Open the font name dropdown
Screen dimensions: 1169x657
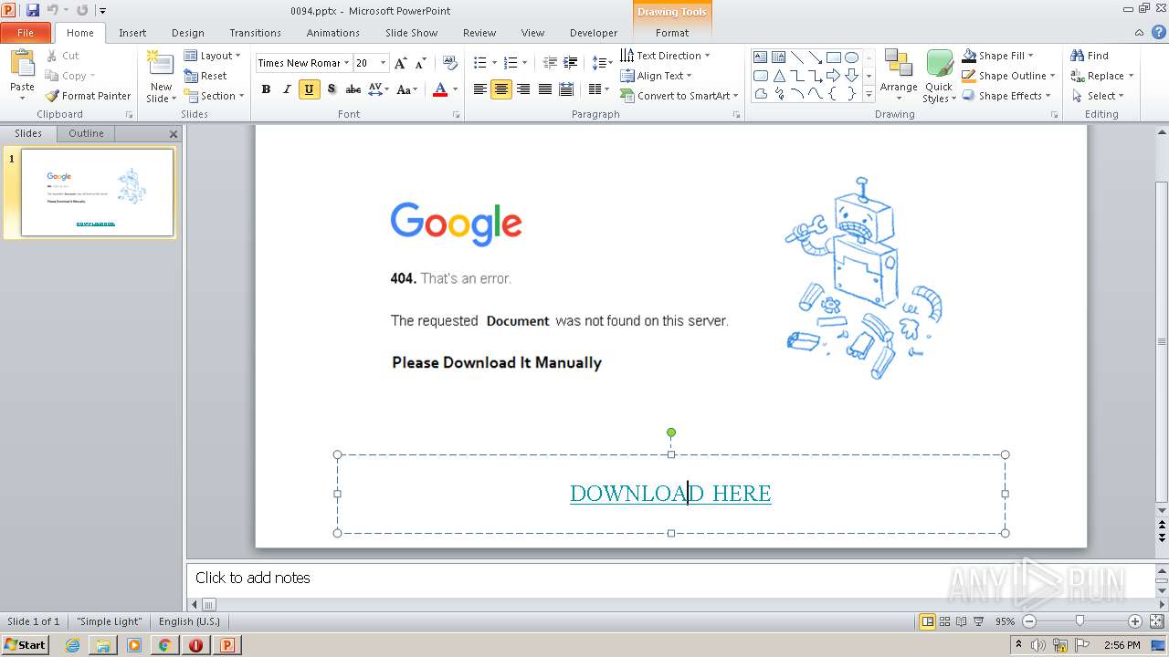(346, 63)
